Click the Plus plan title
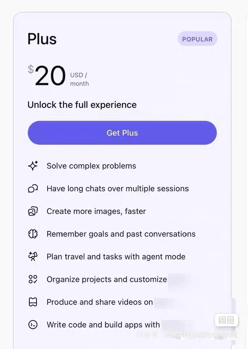The height and width of the screenshot is (349, 248). click(42, 39)
